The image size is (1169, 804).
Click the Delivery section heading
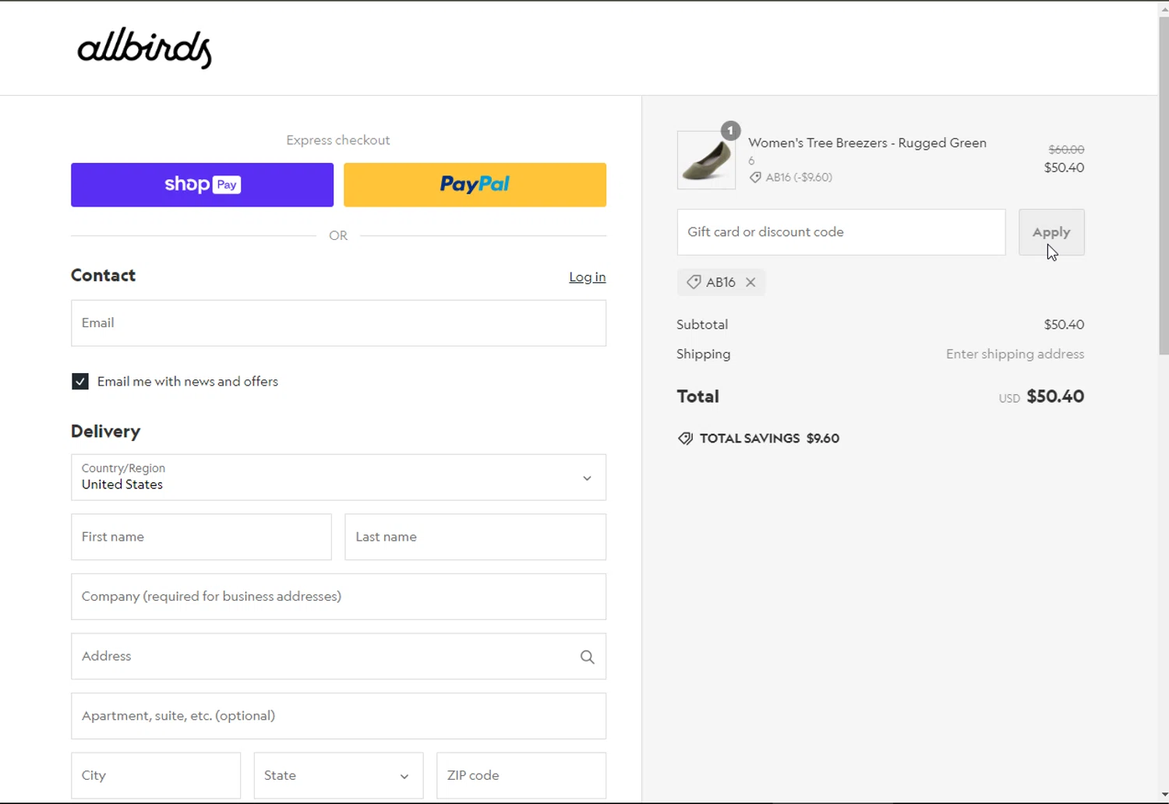click(x=105, y=431)
